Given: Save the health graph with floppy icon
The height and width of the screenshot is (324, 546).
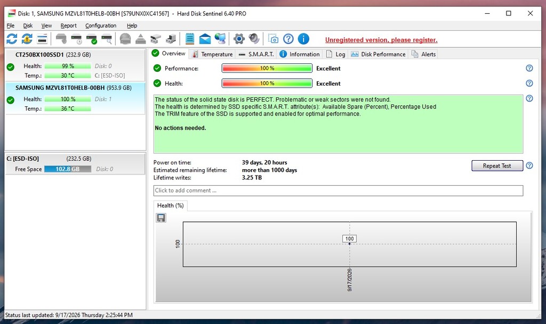Looking at the screenshot, I should point(161,218).
